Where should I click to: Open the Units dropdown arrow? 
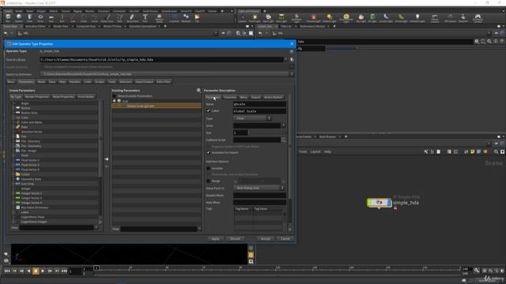[283, 125]
